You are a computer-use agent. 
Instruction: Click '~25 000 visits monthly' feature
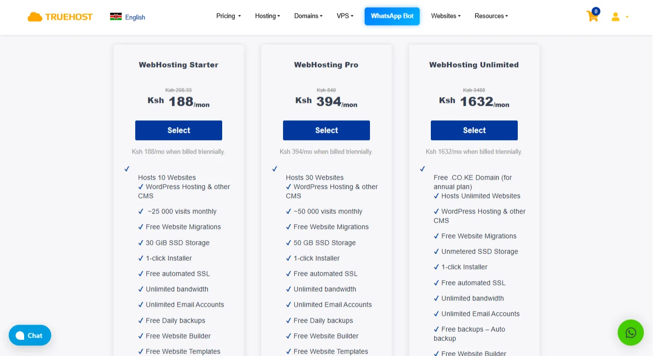click(x=182, y=212)
